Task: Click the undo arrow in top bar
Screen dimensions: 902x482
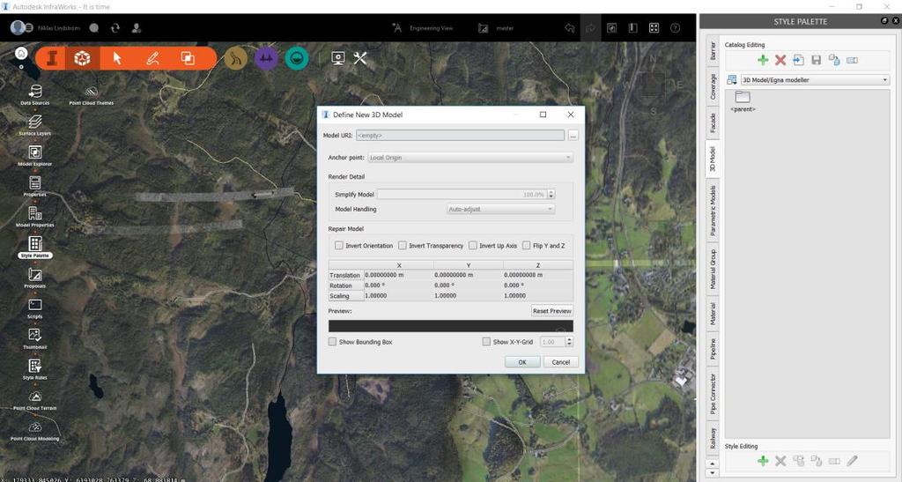Action: [x=570, y=27]
